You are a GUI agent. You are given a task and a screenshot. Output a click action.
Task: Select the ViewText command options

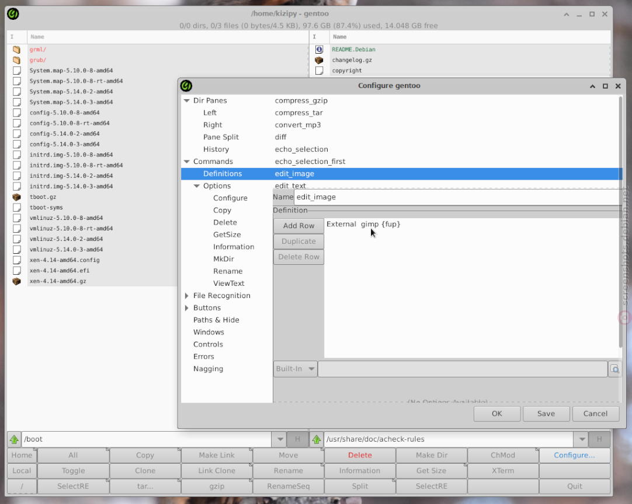[228, 283]
